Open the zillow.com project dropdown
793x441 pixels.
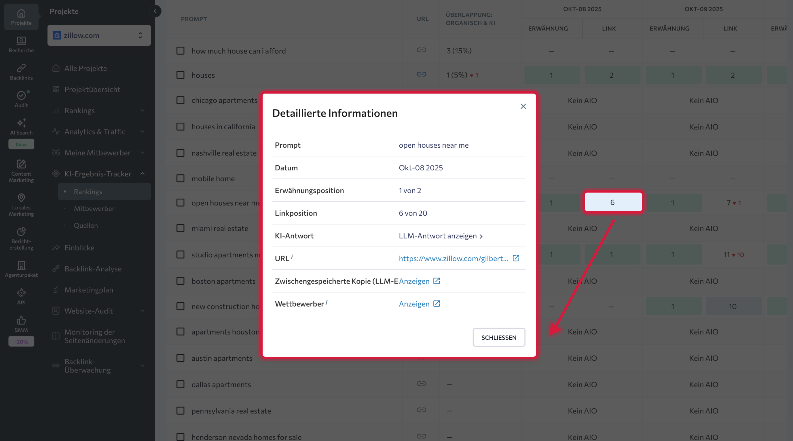coord(99,35)
